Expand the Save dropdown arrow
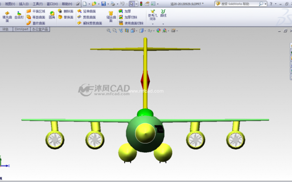This screenshot has width=292, height=182. tap(108, 4)
